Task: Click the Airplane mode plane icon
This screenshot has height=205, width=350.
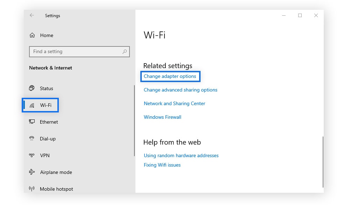Action: pos(32,172)
